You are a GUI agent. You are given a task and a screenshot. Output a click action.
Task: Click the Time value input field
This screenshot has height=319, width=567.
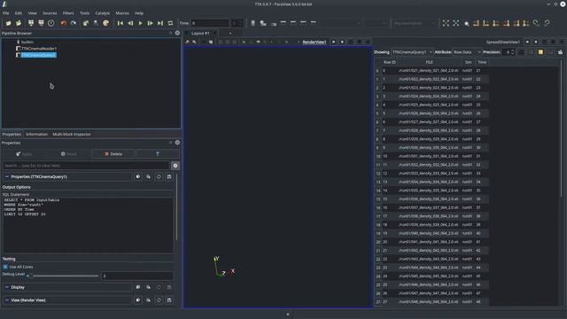210,23
